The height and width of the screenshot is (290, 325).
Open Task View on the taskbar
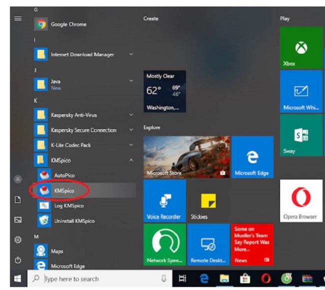click(182, 278)
